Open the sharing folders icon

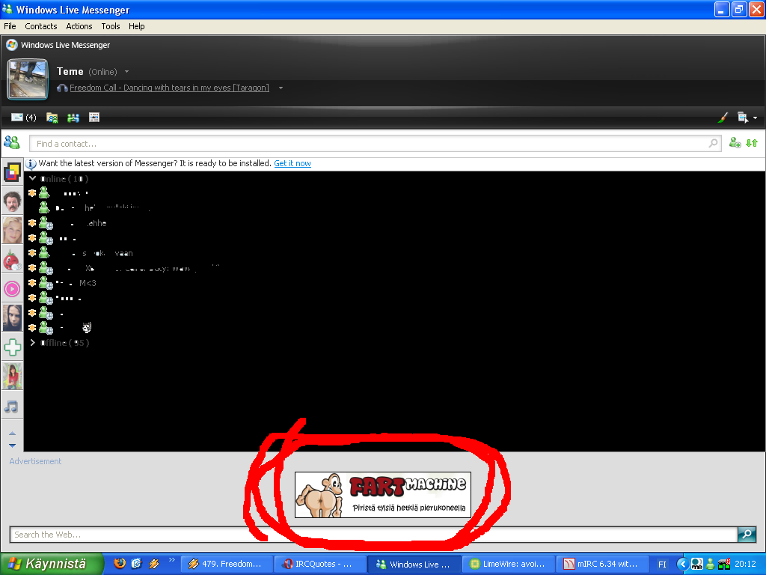[52, 118]
